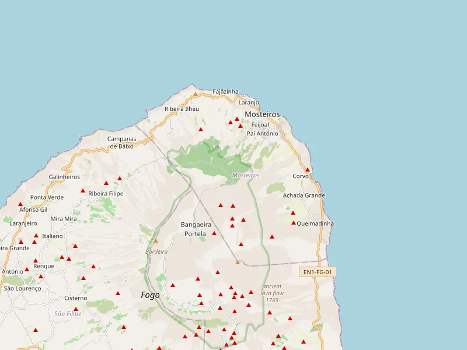Click the Ponta Verde label
The width and height of the screenshot is (467, 350).
coord(47,197)
